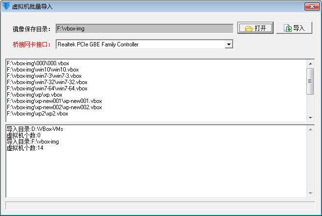The width and height of the screenshot is (322, 216).
Task: Click the log panel scroll down arrow
Action: (310, 193)
